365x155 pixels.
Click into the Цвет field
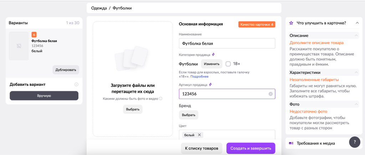(227, 135)
